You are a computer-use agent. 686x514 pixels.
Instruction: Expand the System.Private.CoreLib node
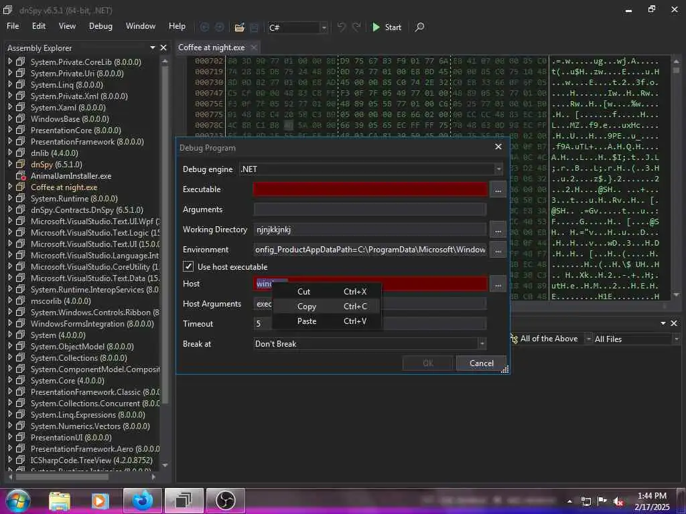9,62
